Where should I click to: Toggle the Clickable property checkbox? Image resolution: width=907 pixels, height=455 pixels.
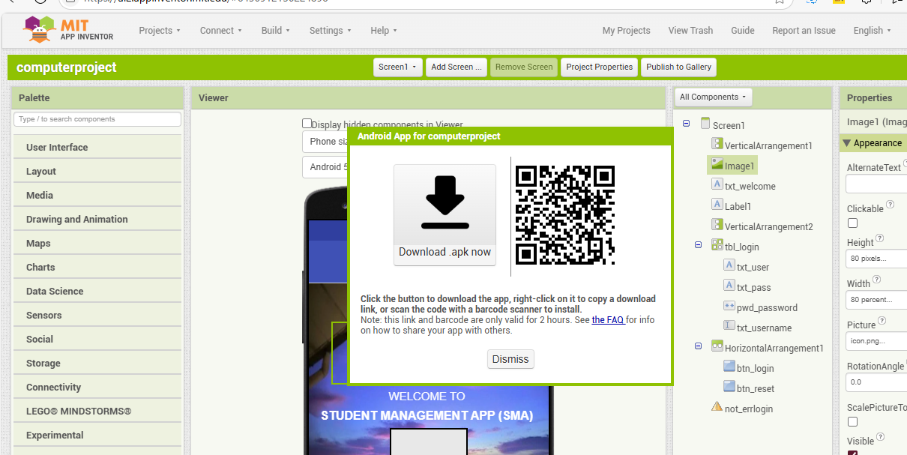pyautogui.click(x=852, y=223)
